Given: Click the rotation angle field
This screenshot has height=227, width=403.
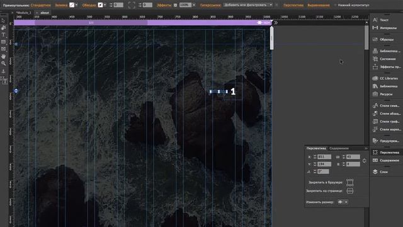Looking at the screenshot, I should tap(323, 172).
